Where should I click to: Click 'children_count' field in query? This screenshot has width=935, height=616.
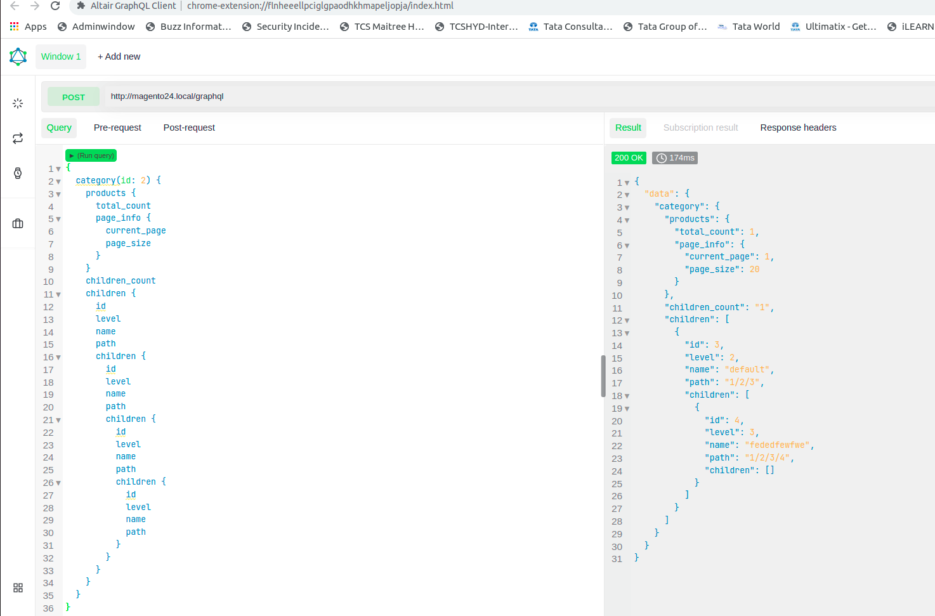121,281
